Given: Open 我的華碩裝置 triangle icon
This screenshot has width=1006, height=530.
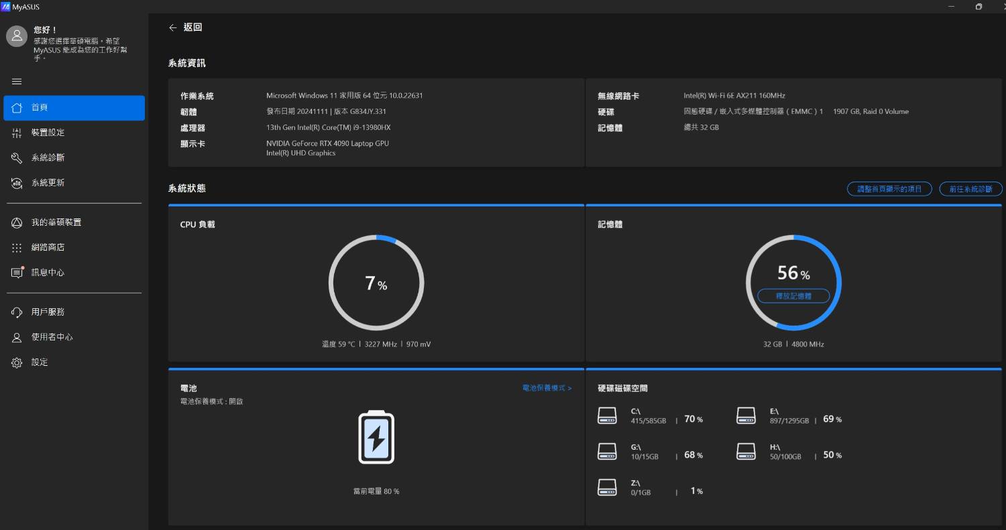Looking at the screenshot, I should 17,222.
